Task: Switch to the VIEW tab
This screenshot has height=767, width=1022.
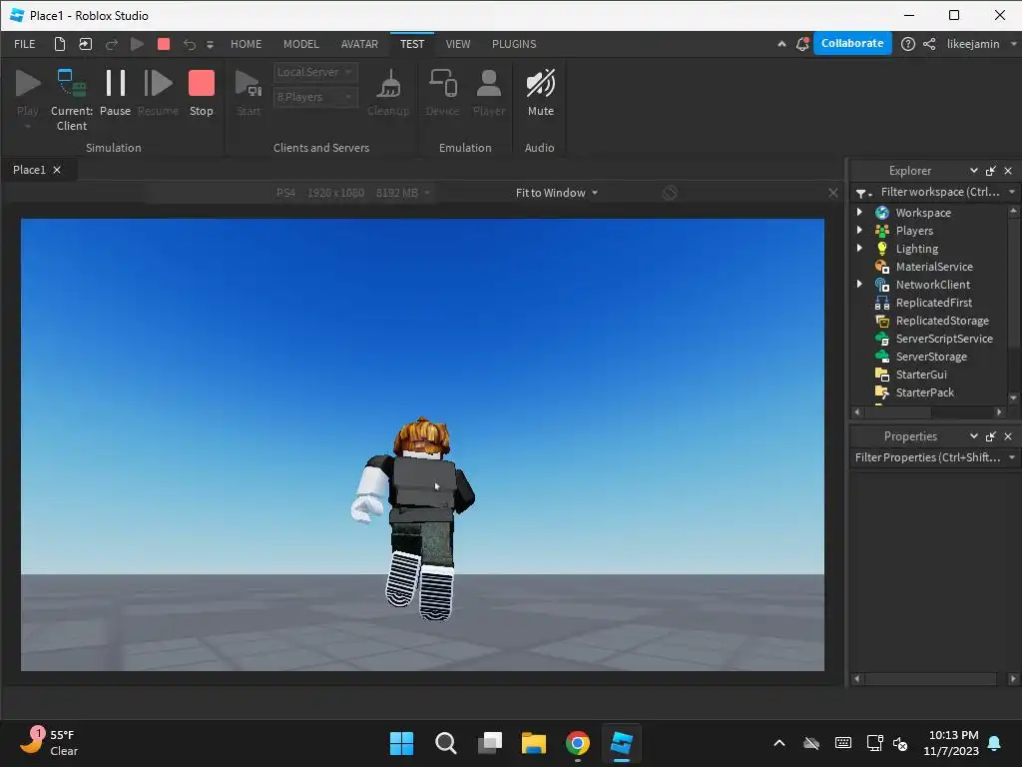Action: pyautogui.click(x=457, y=44)
